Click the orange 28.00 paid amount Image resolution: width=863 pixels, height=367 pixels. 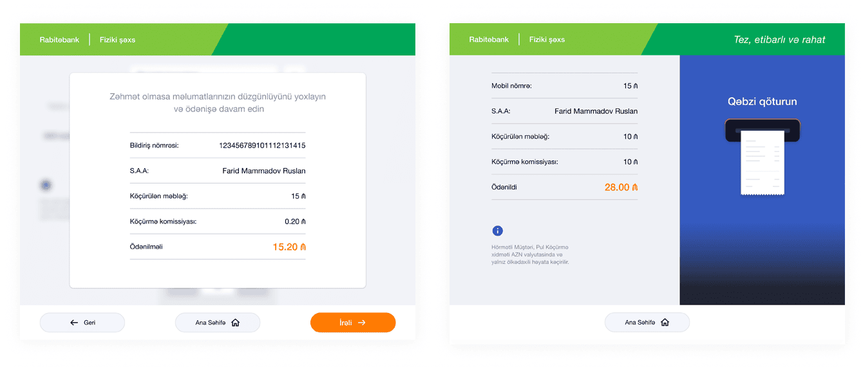tap(621, 187)
